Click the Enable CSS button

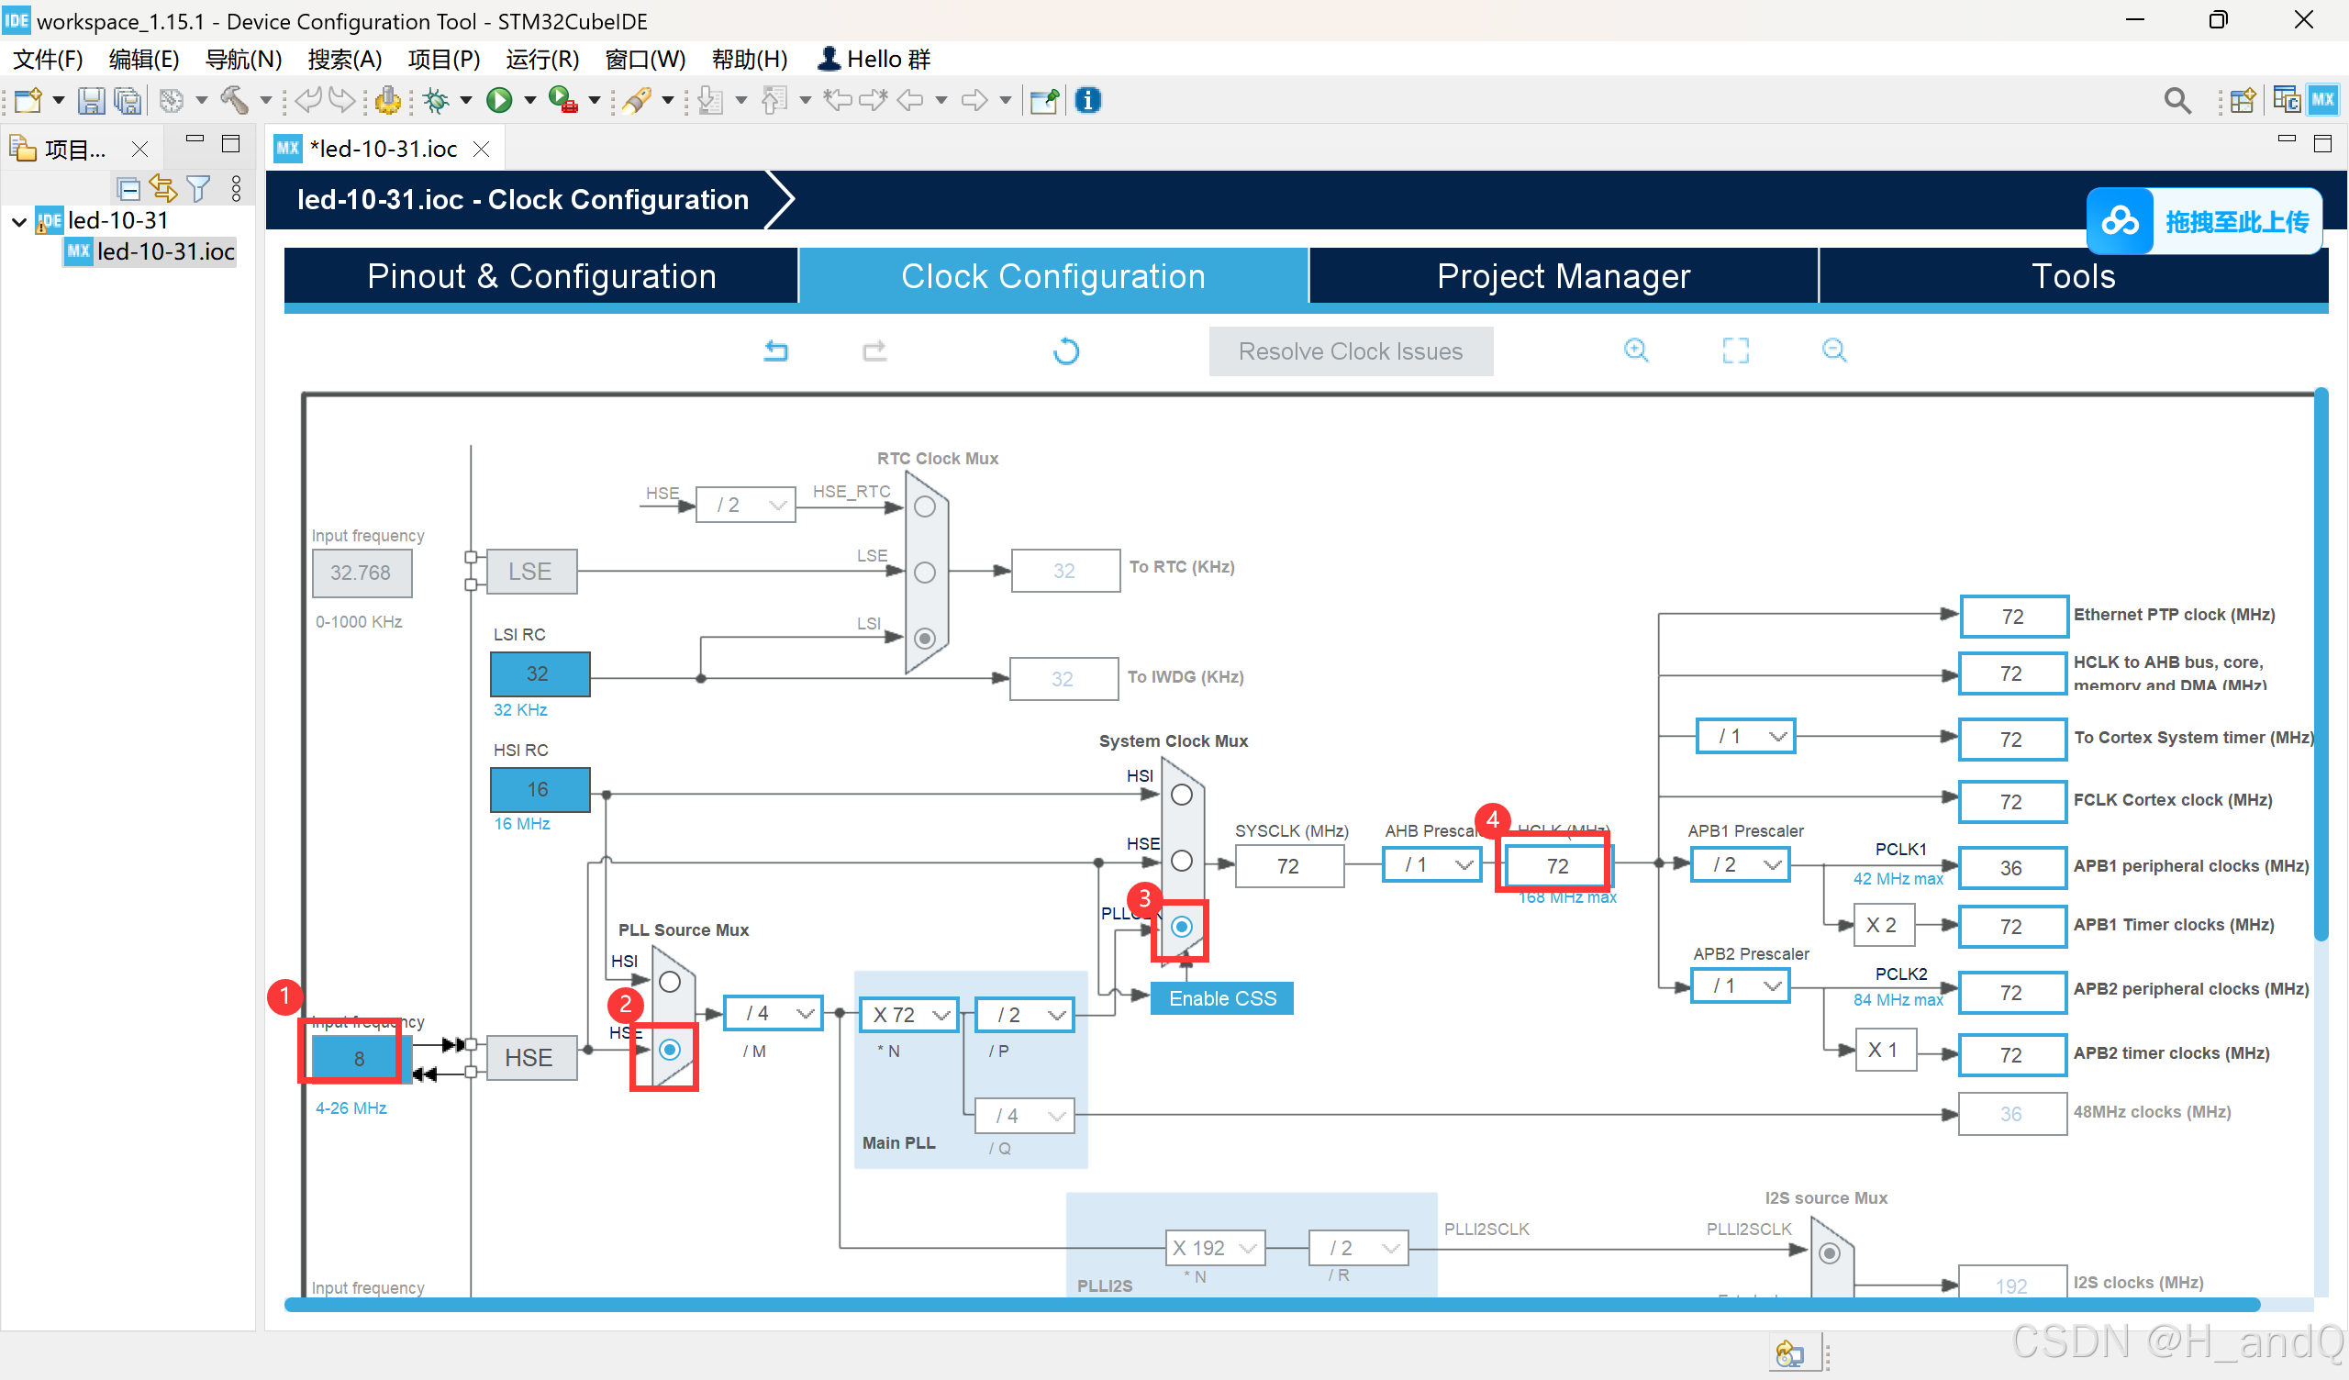(x=1221, y=998)
